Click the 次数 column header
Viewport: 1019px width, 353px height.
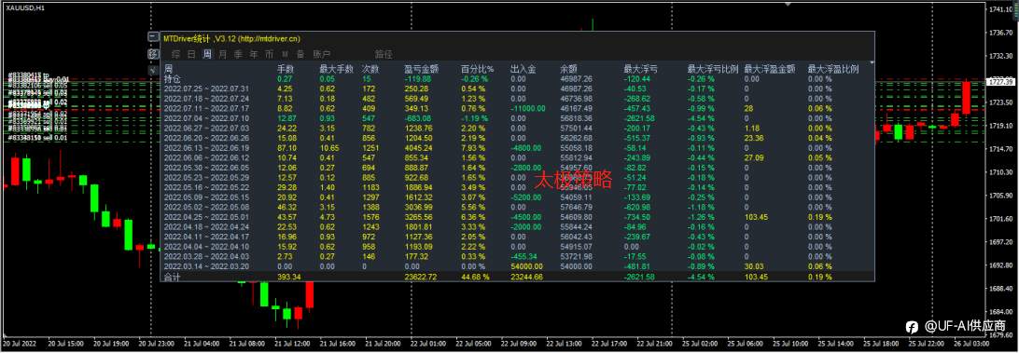click(370, 68)
